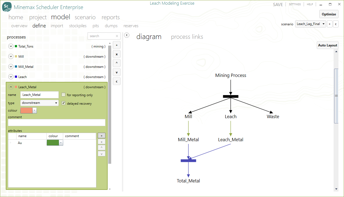The width and height of the screenshot is (344, 197).
Task: Open the stockpiles submenu tab
Action: [78, 26]
